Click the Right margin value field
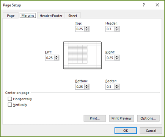 point(110,58)
